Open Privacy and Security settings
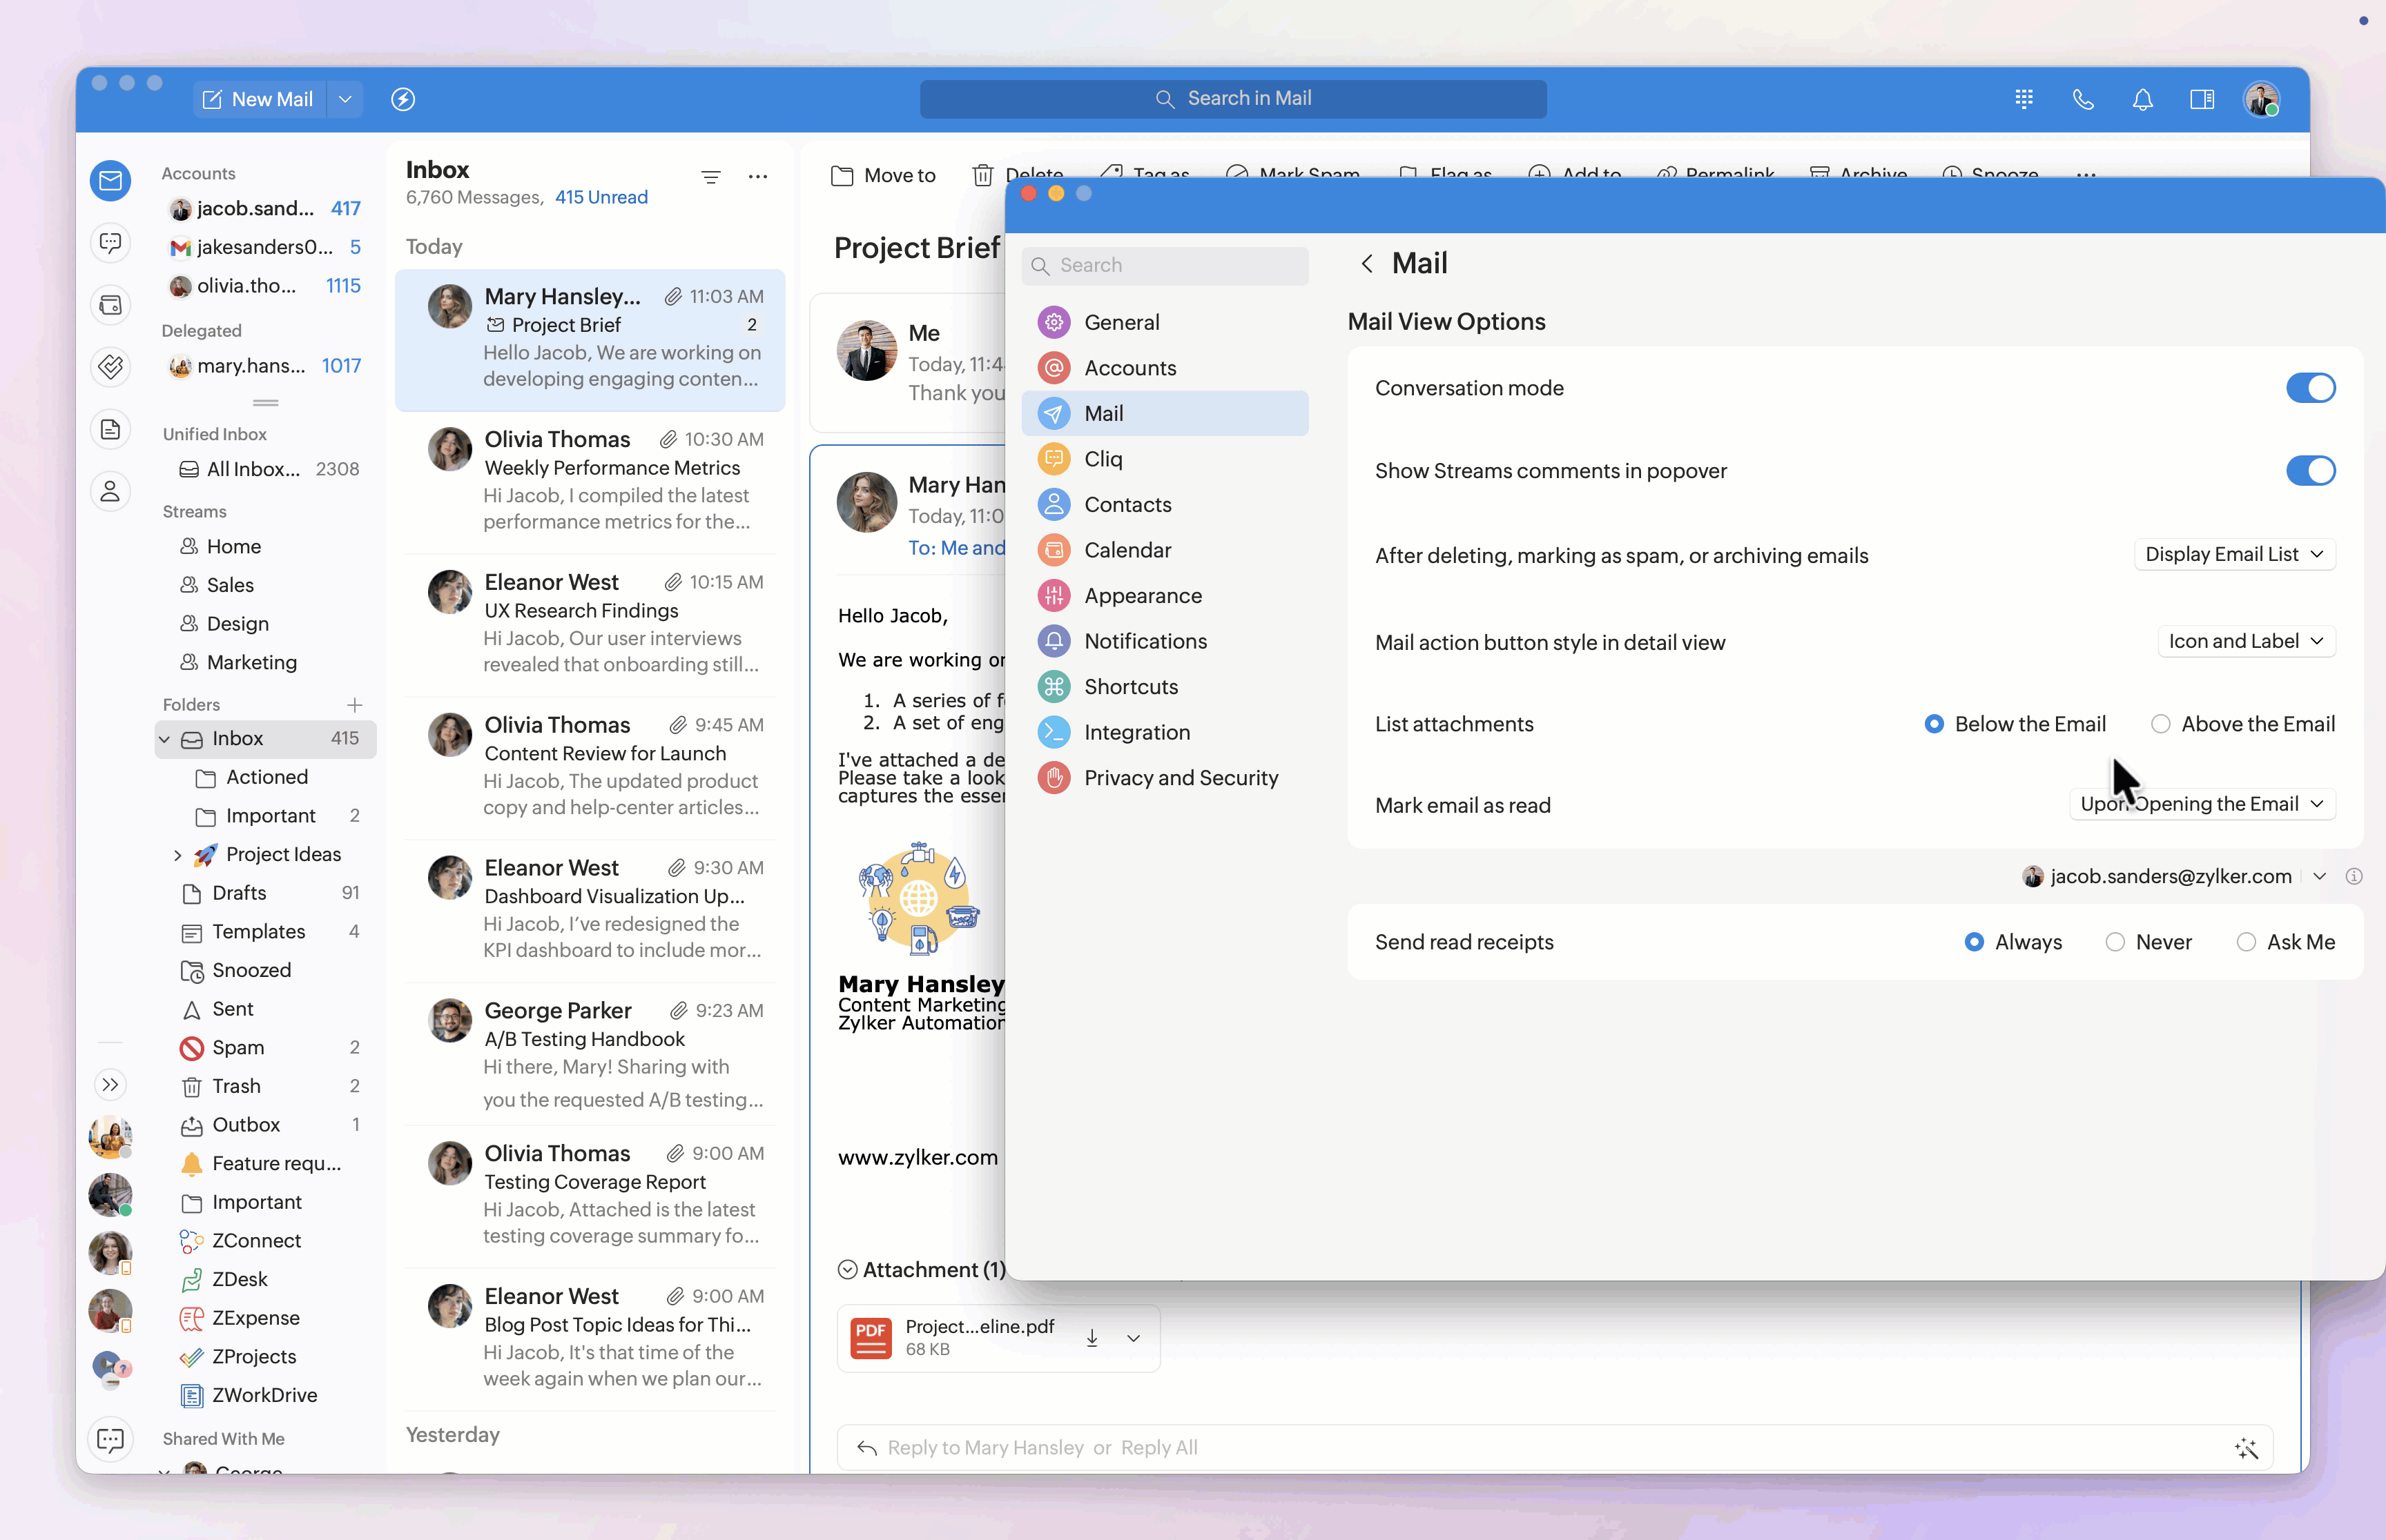 (1181, 778)
